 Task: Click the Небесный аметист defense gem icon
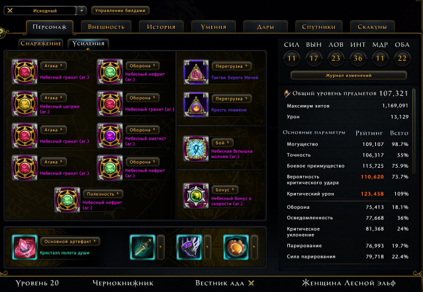click(x=110, y=135)
